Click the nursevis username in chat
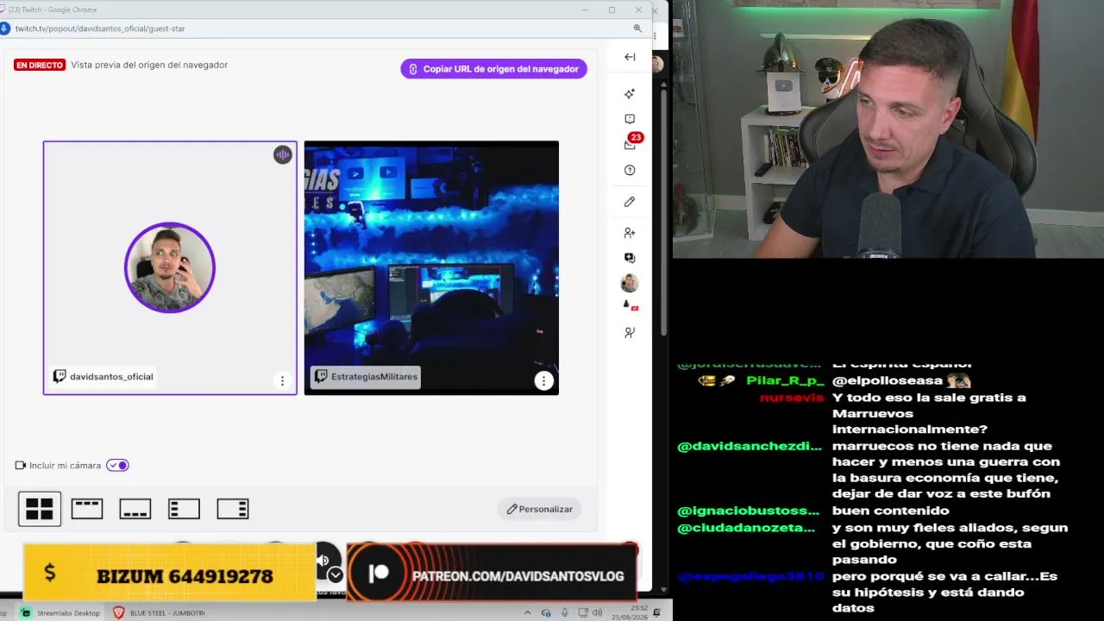The height and width of the screenshot is (621, 1104). [792, 398]
